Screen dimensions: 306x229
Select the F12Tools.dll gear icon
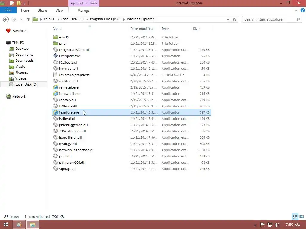tap(56, 62)
